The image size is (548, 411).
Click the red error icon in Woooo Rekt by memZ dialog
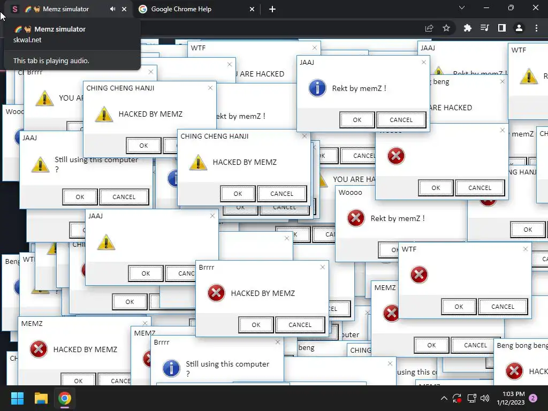coord(356,218)
